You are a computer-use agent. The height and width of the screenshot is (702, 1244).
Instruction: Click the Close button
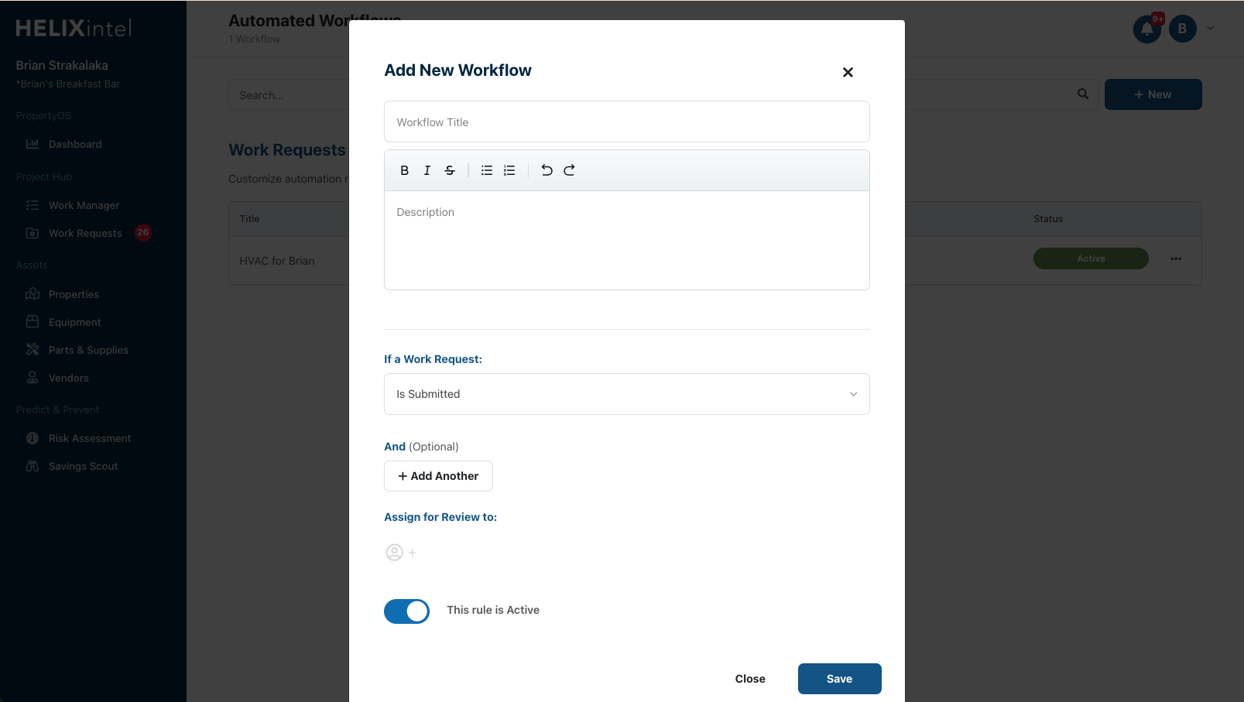pyautogui.click(x=750, y=679)
